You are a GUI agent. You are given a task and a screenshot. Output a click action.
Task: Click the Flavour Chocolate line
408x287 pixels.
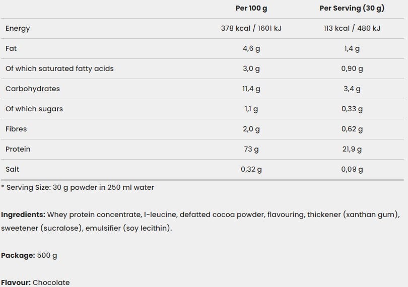click(35, 282)
